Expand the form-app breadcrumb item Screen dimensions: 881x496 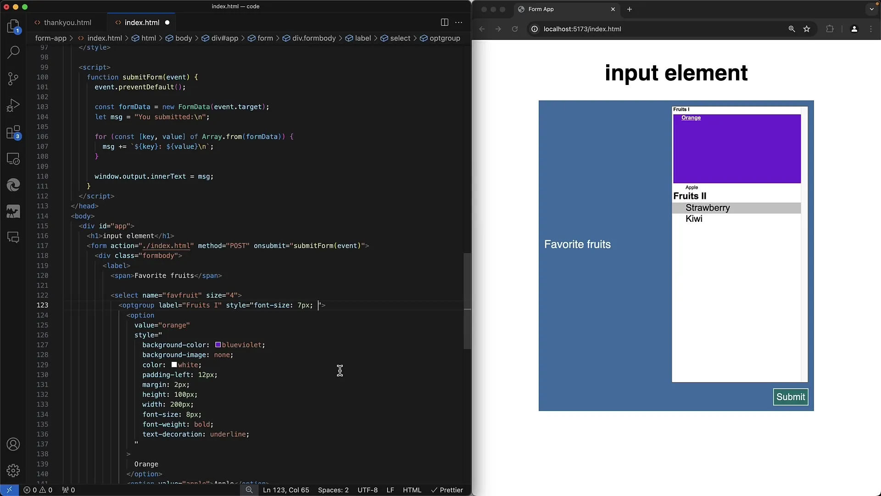(50, 38)
